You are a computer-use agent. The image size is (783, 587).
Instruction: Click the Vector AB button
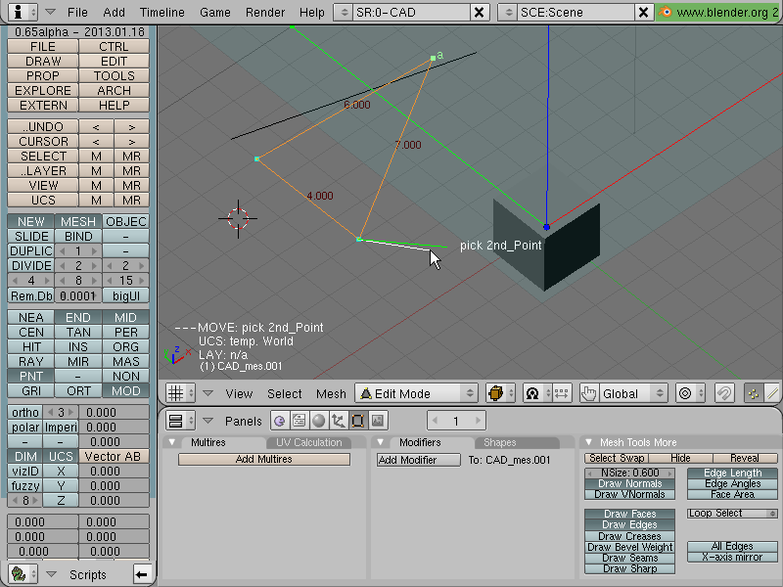pos(114,456)
